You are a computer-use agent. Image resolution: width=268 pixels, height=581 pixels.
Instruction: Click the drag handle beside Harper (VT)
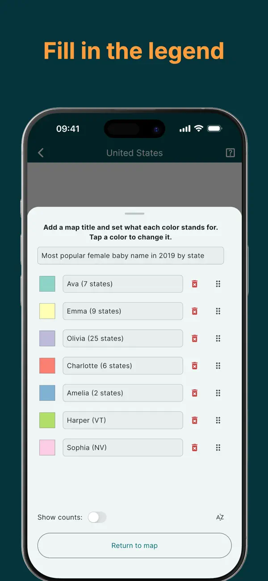pos(218,420)
